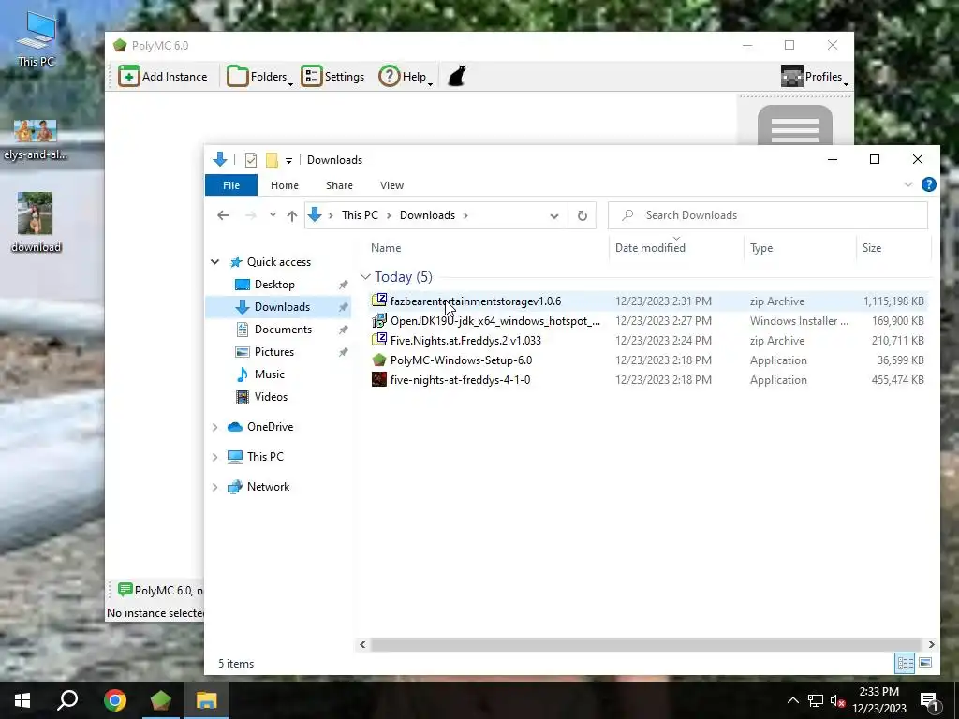Viewport: 959px width, 719px height.
Task: Click Add Instance in PolyMC toolbar
Action: click(x=163, y=77)
